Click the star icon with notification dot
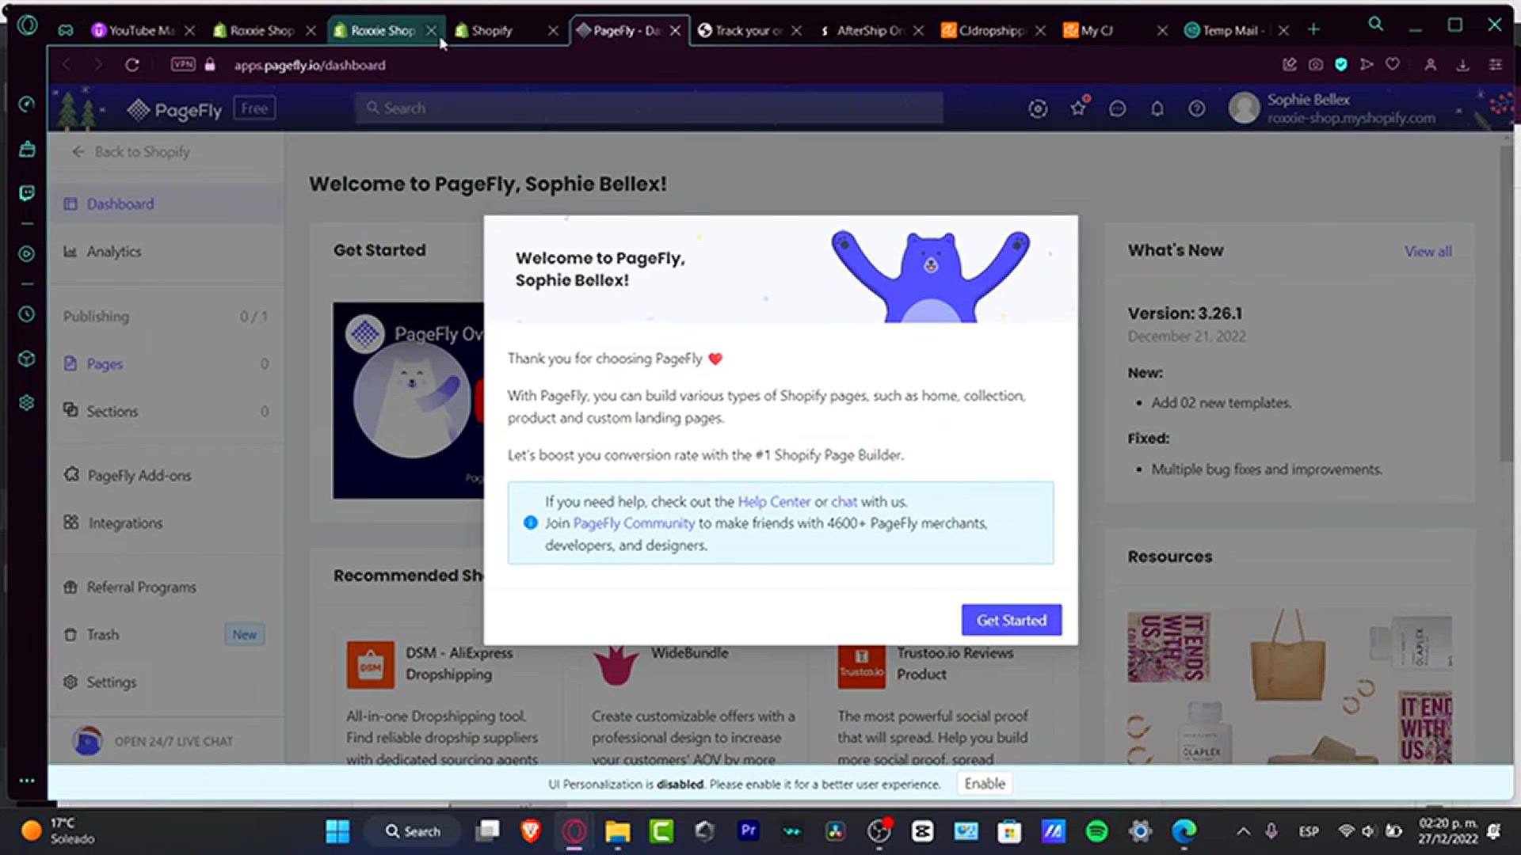Viewport: 1521px width, 855px height. (x=1079, y=107)
